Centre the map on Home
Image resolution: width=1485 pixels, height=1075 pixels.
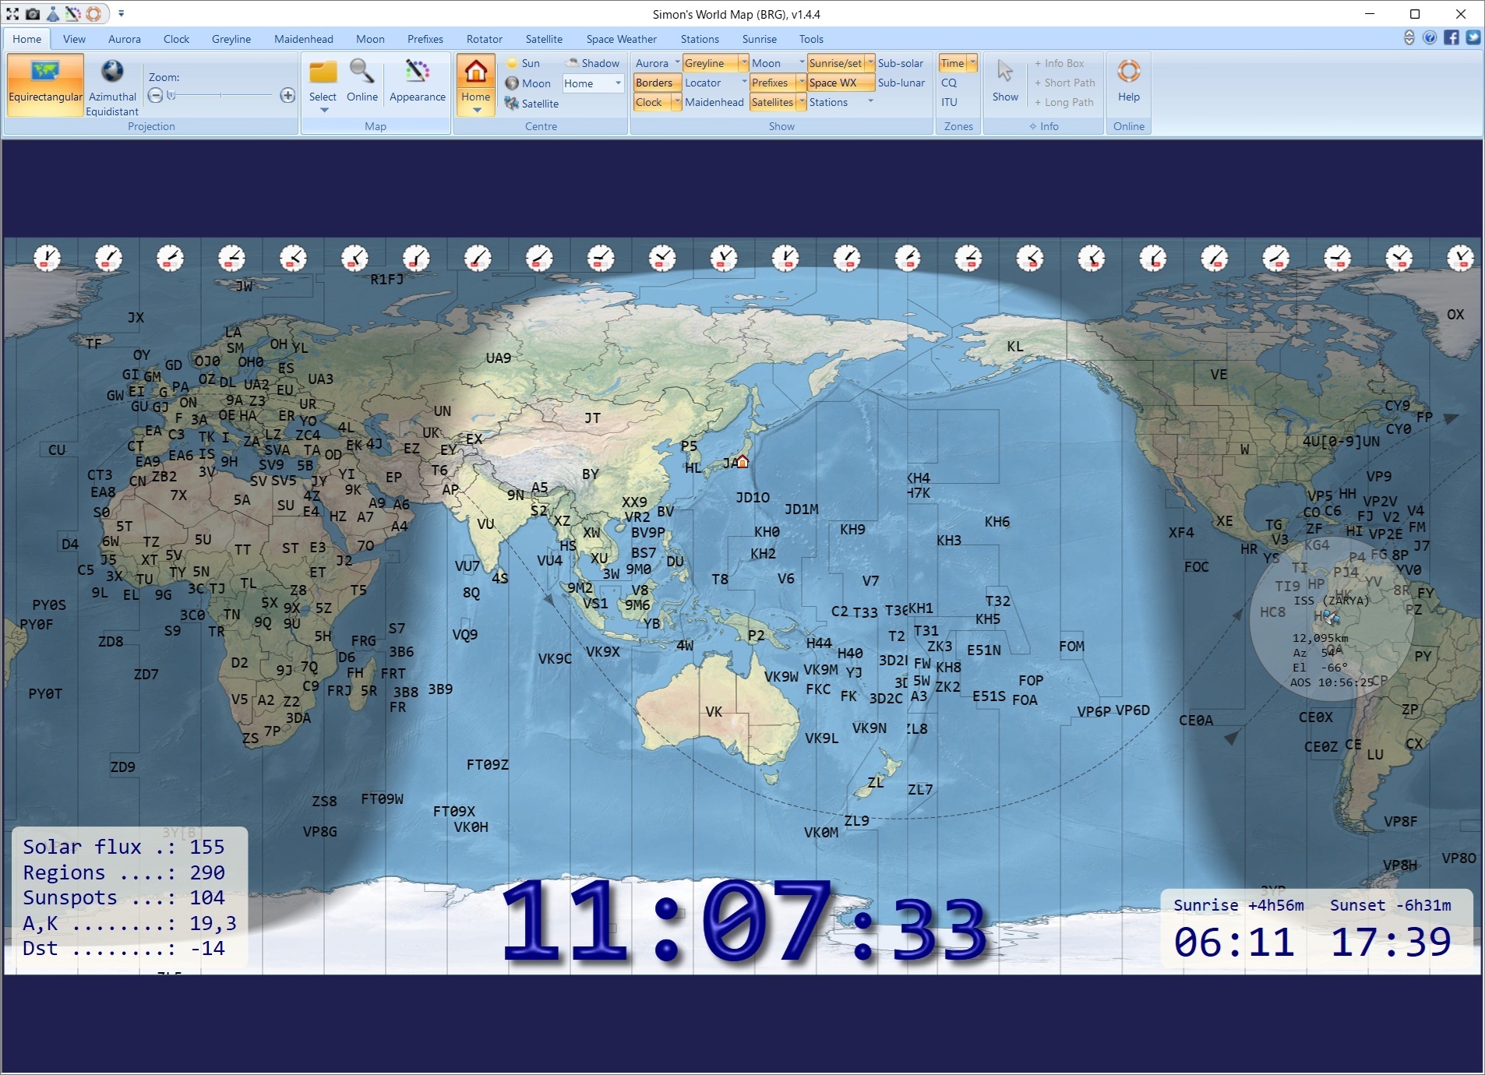pyautogui.click(x=475, y=78)
